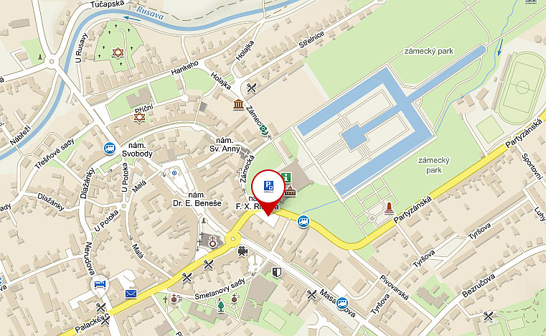
Task: Open the hotel bed icon on Nerudova
Action: click(x=100, y=284)
